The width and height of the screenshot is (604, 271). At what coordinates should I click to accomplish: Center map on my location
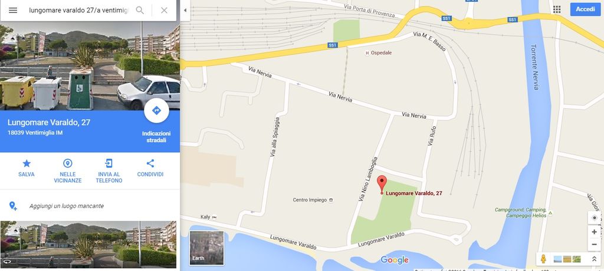point(595,218)
